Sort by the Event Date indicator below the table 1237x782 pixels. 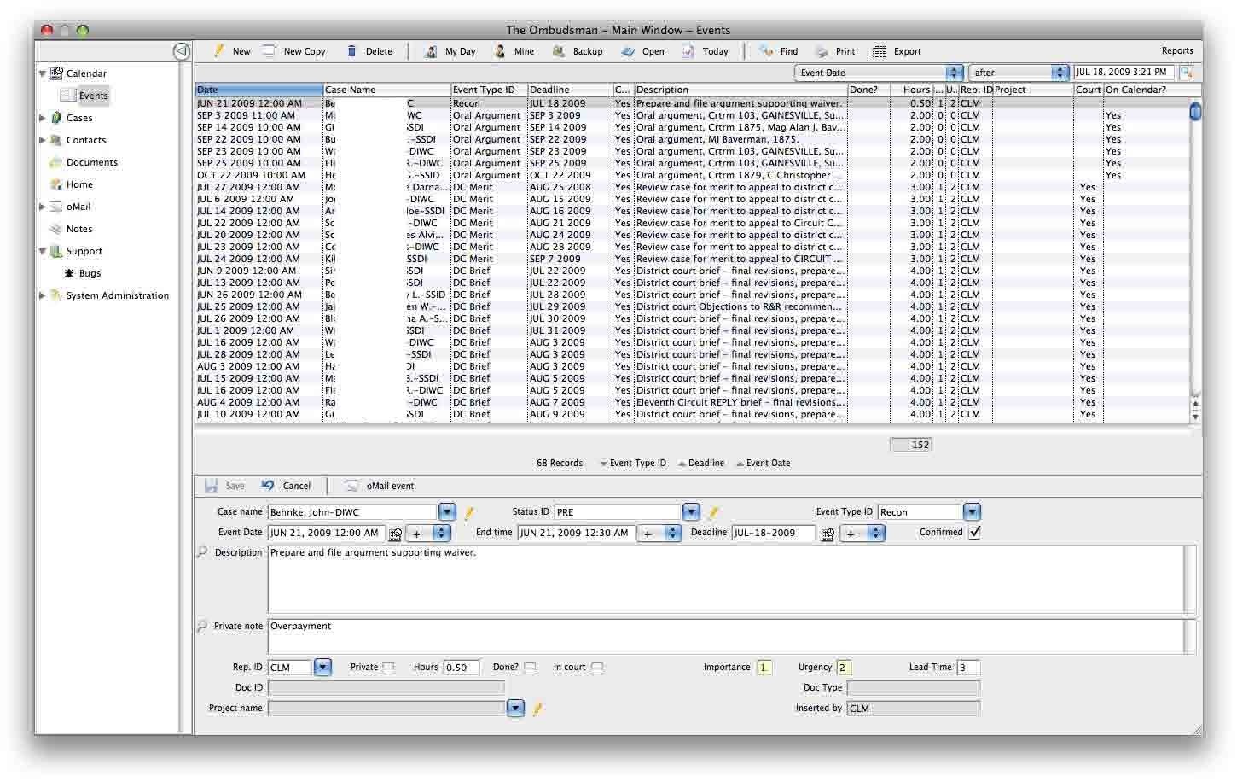[x=764, y=464]
